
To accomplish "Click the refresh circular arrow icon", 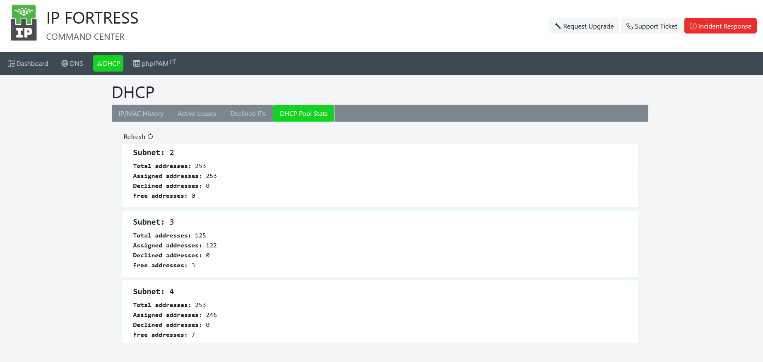I will coord(150,137).
